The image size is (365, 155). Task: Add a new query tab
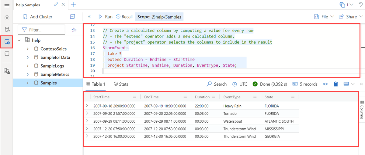(73, 5)
